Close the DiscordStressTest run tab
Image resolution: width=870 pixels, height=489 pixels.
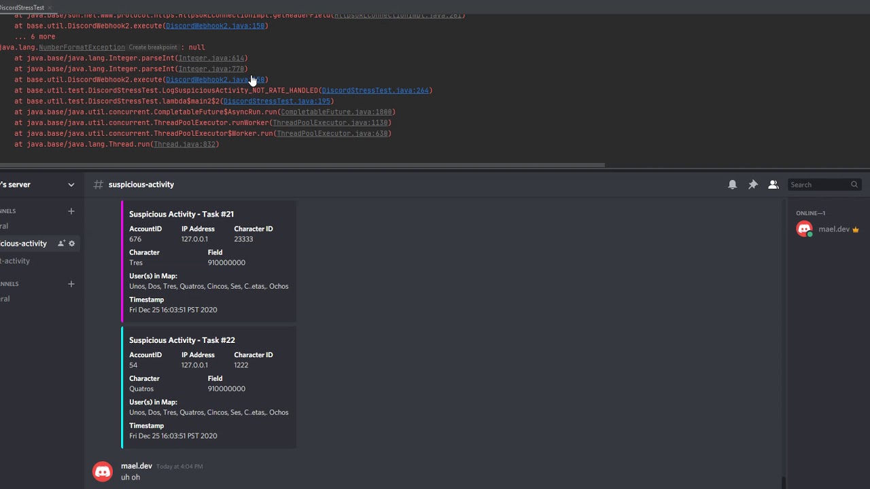(x=50, y=7)
